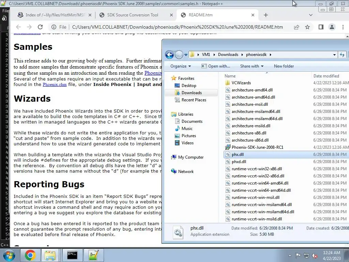Open Share with dropdown
This screenshot has height=262, width=349.
(252, 66)
